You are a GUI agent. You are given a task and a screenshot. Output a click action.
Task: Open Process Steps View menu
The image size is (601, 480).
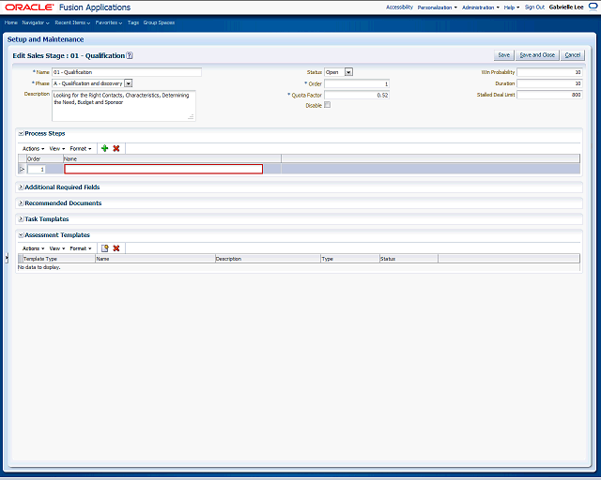pyautogui.click(x=56, y=148)
